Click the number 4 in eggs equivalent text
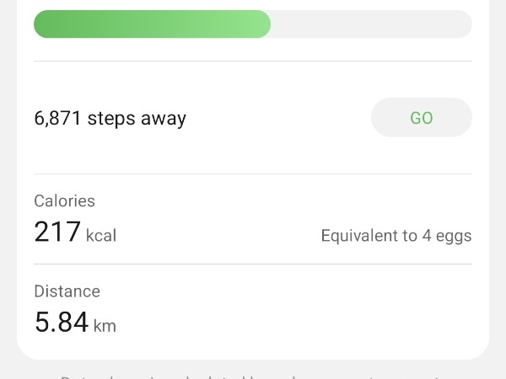The width and height of the screenshot is (506, 379). click(427, 235)
